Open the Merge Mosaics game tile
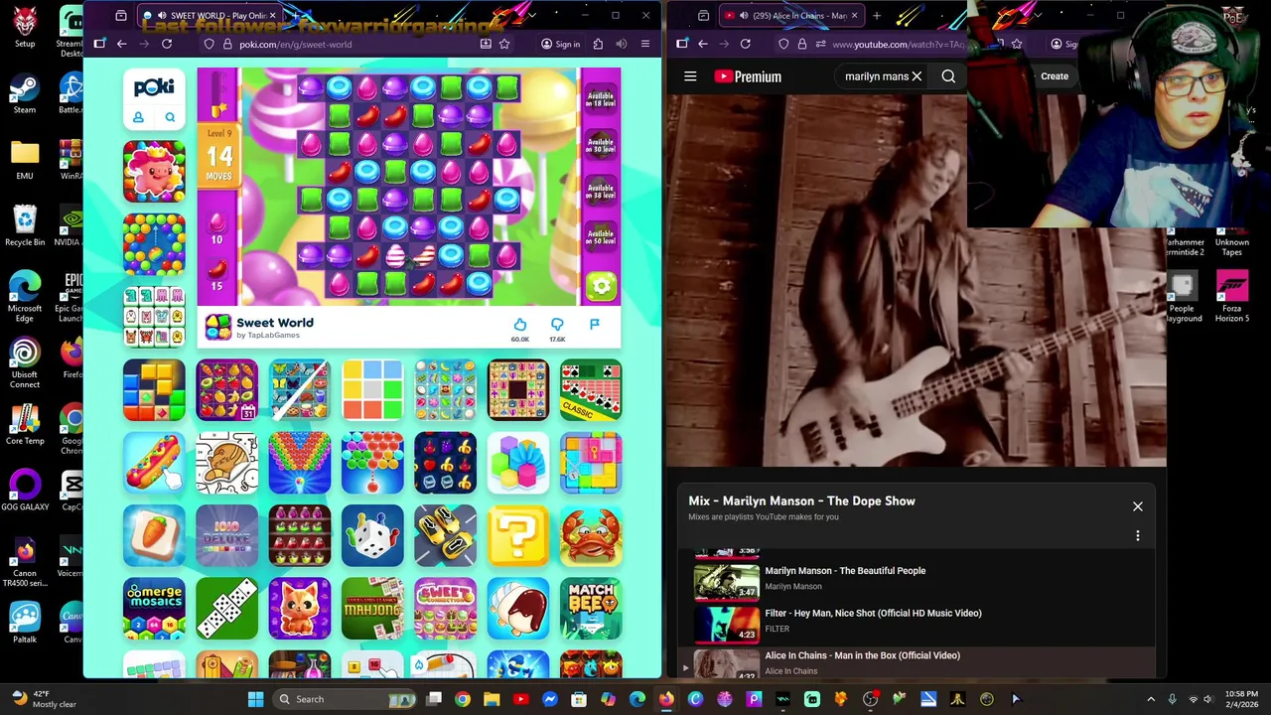This screenshot has width=1271, height=715. 154,609
